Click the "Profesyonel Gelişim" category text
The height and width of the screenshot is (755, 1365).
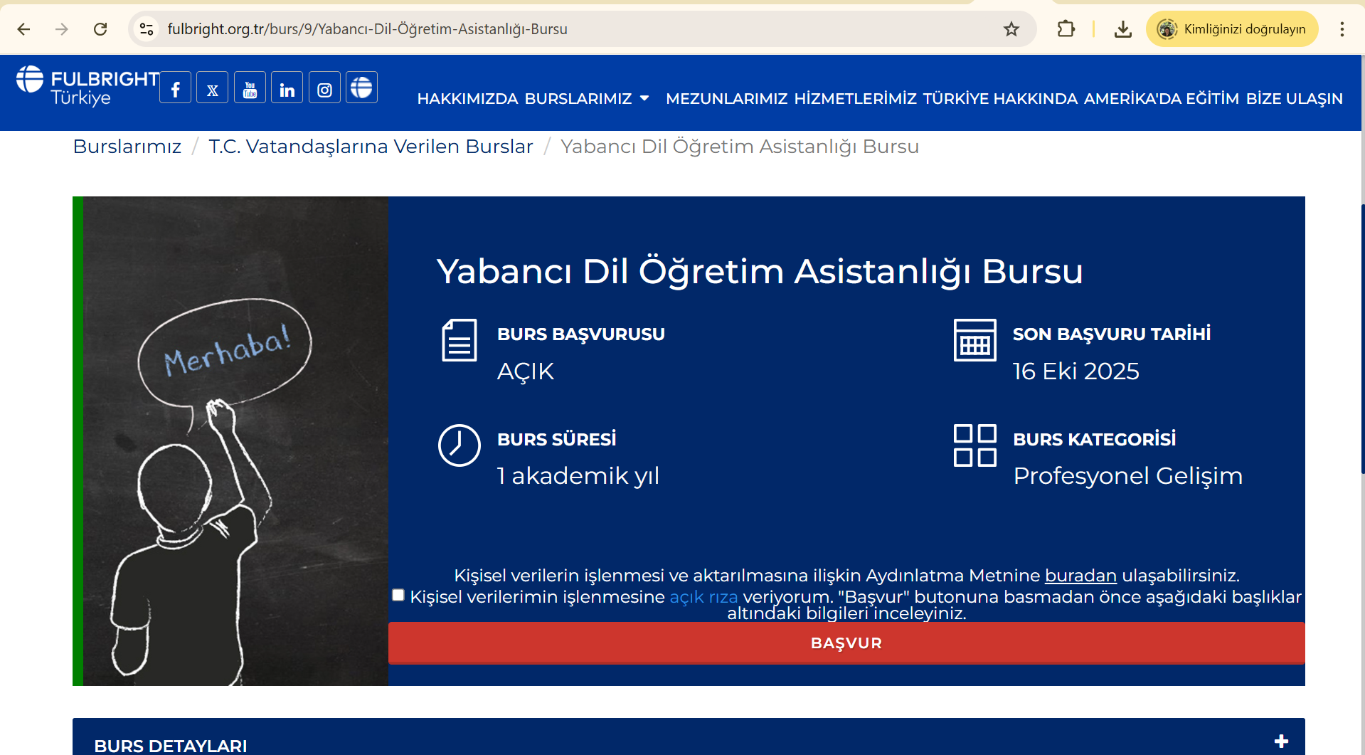[1128, 476]
